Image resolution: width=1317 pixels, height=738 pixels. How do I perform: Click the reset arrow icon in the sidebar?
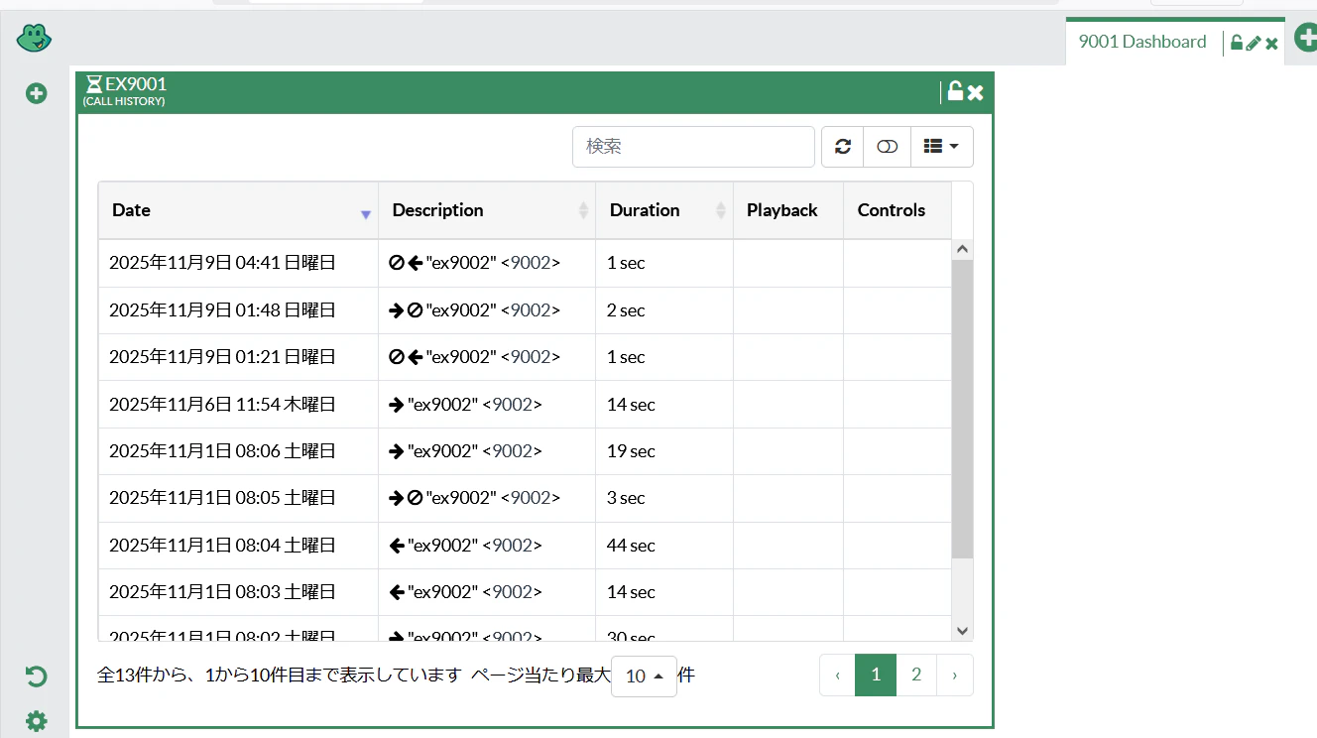pos(36,676)
